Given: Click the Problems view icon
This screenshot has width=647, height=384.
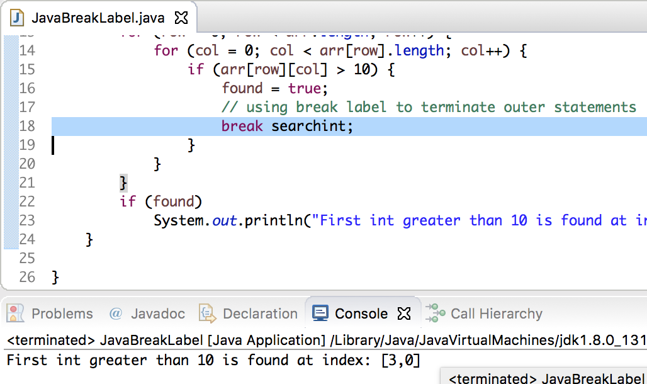Looking at the screenshot, I should [x=15, y=313].
